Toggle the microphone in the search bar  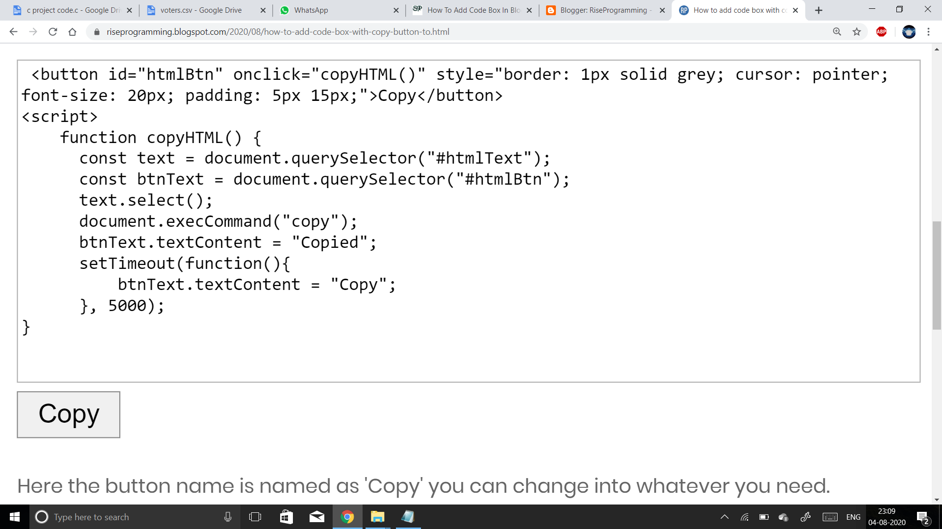tap(227, 517)
